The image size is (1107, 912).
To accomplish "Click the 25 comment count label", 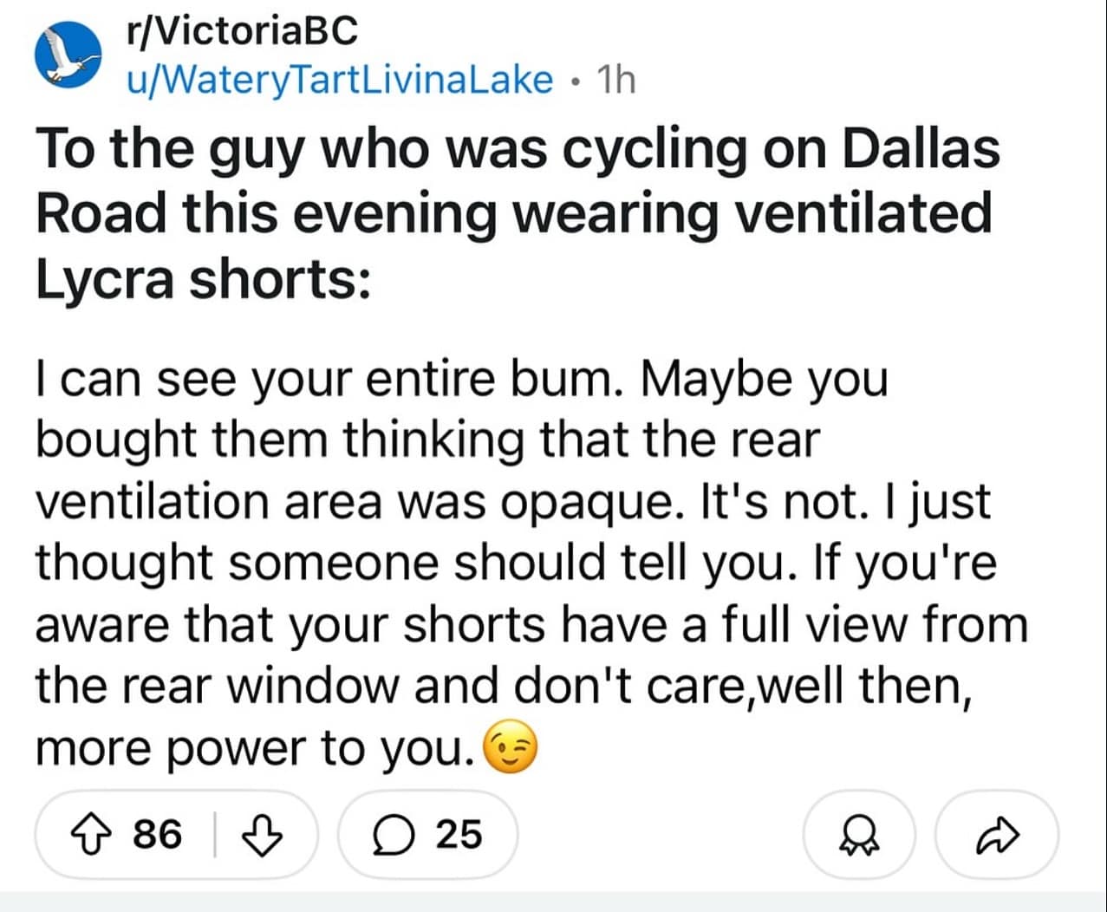I will pyautogui.click(x=457, y=836).
